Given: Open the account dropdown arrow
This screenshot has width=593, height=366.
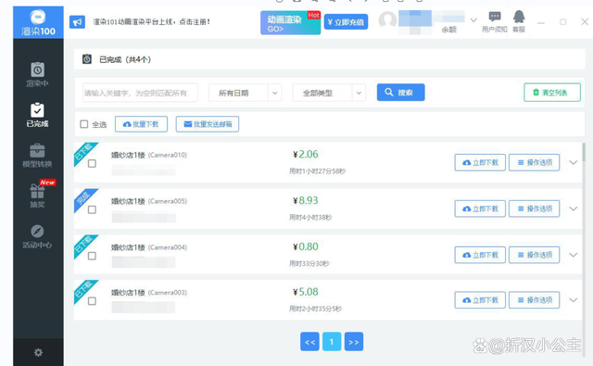Looking at the screenshot, I should coord(473,20).
